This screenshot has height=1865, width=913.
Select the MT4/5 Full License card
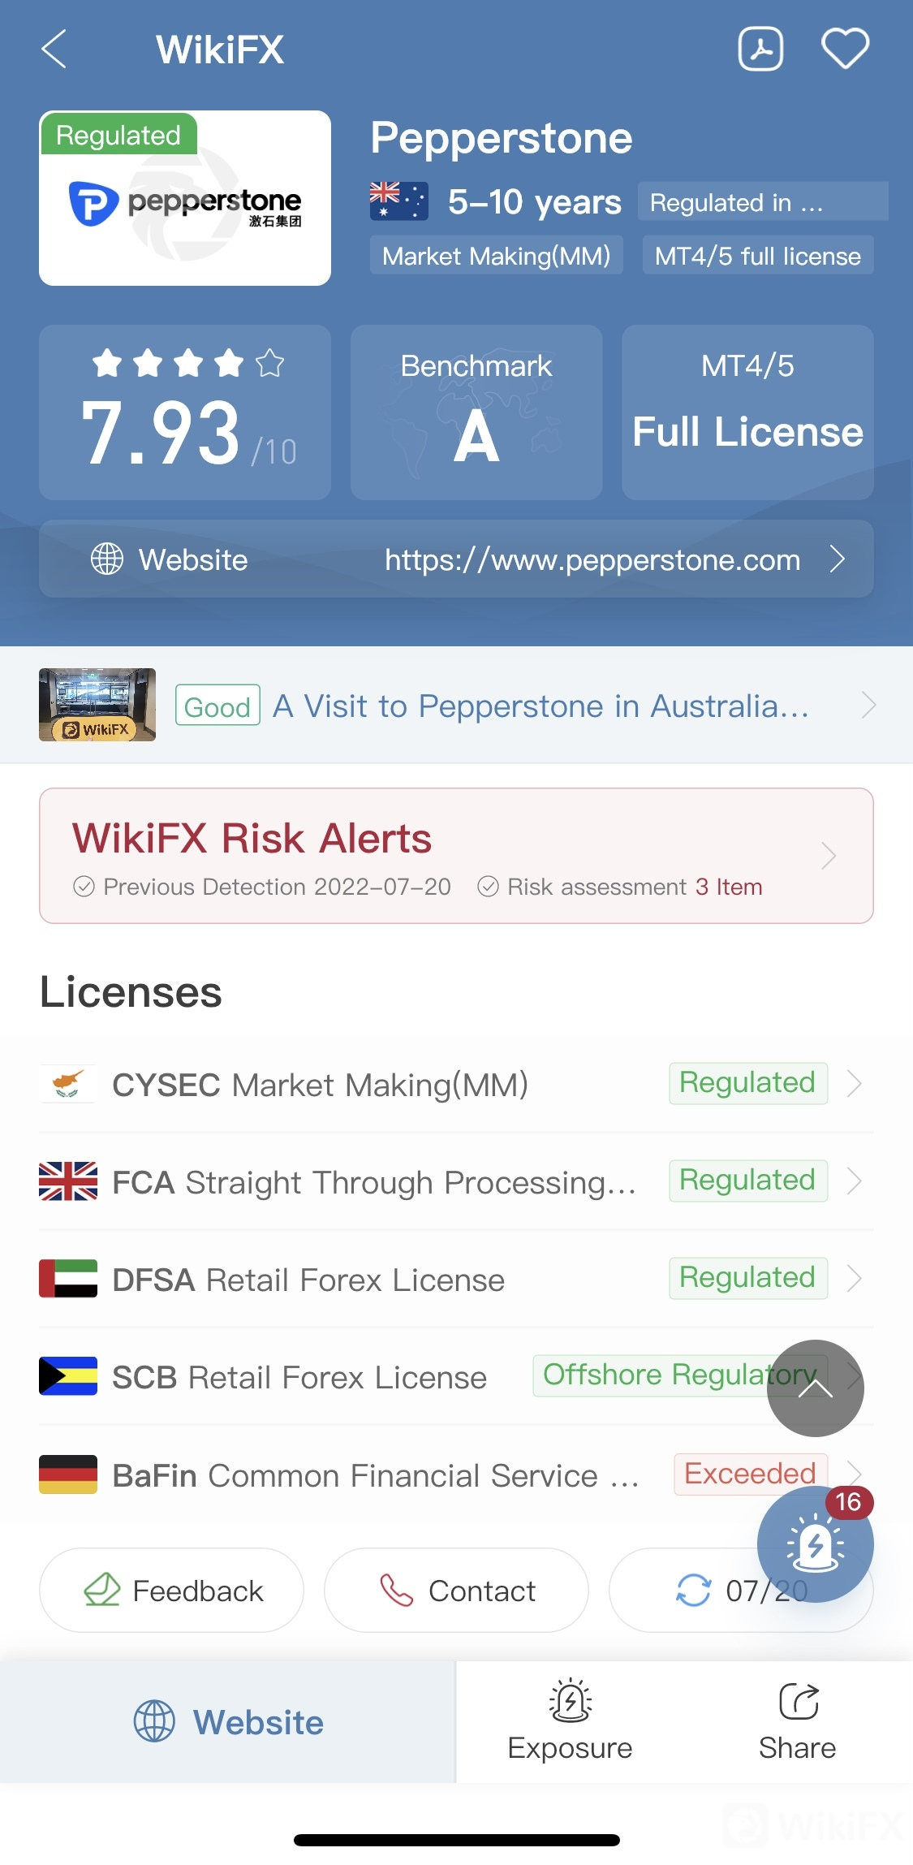pyautogui.click(x=747, y=412)
